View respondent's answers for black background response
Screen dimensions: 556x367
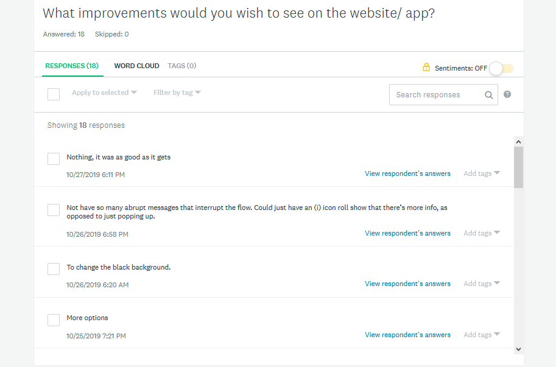coord(407,284)
